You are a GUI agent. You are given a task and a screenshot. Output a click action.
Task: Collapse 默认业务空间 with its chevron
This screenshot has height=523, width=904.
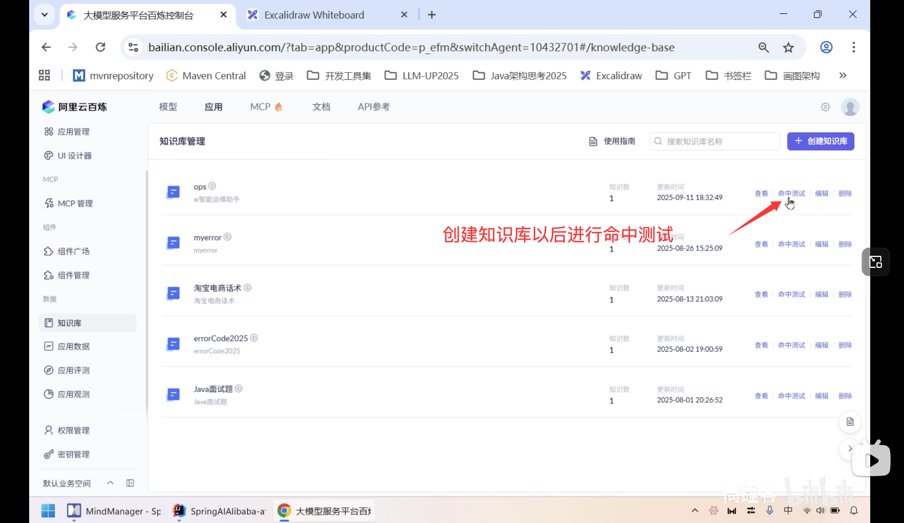110,483
